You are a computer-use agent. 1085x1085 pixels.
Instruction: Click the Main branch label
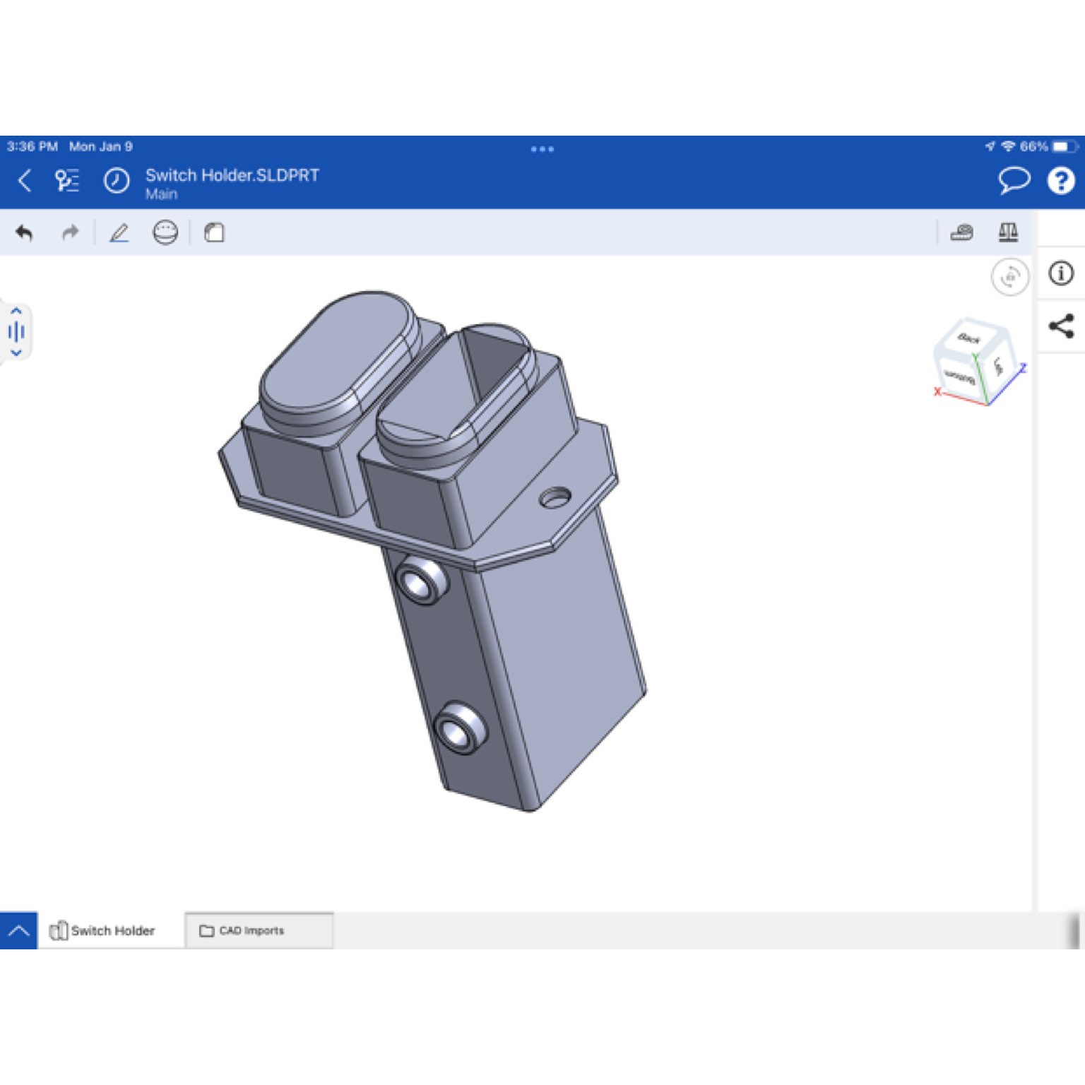(161, 194)
